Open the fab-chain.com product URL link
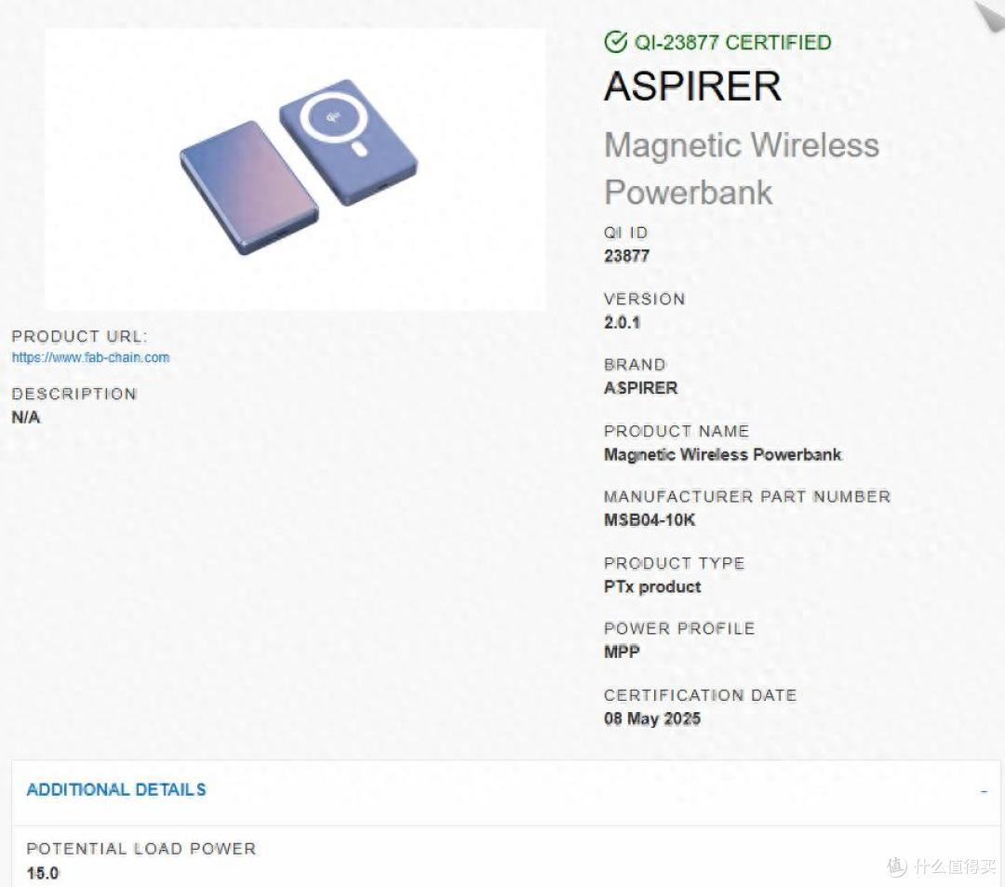Viewport: 1005px width, 887px height. coord(90,357)
